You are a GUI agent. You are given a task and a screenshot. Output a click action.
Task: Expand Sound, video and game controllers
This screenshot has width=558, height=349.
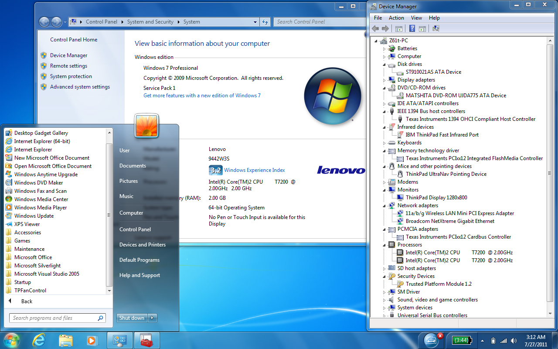click(x=384, y=300)
